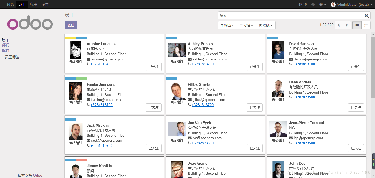Open 员工 menu in top bar

[22, 4]
